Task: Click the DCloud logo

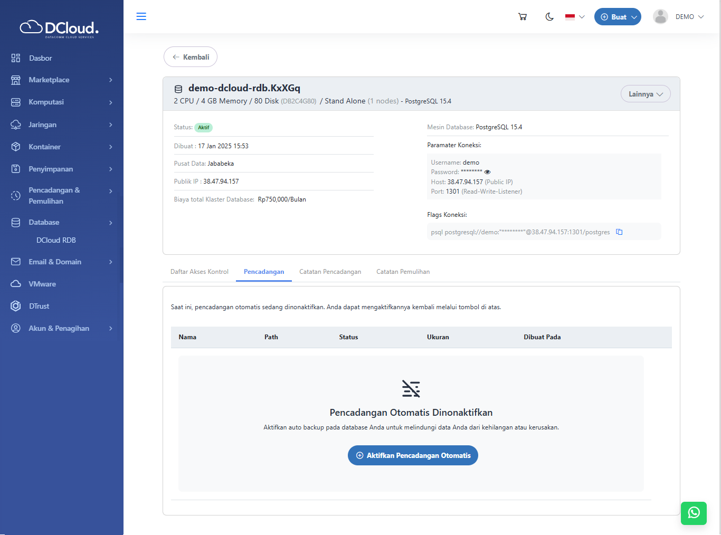Action: pos(59,28)
